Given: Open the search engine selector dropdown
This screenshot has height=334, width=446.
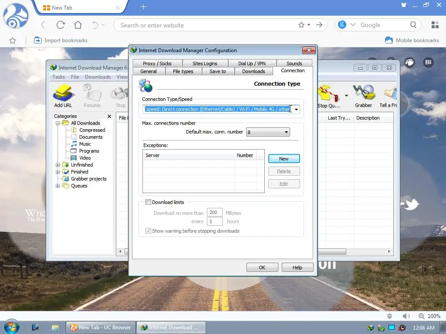Looking at the screenshot, I should (353, 25).
